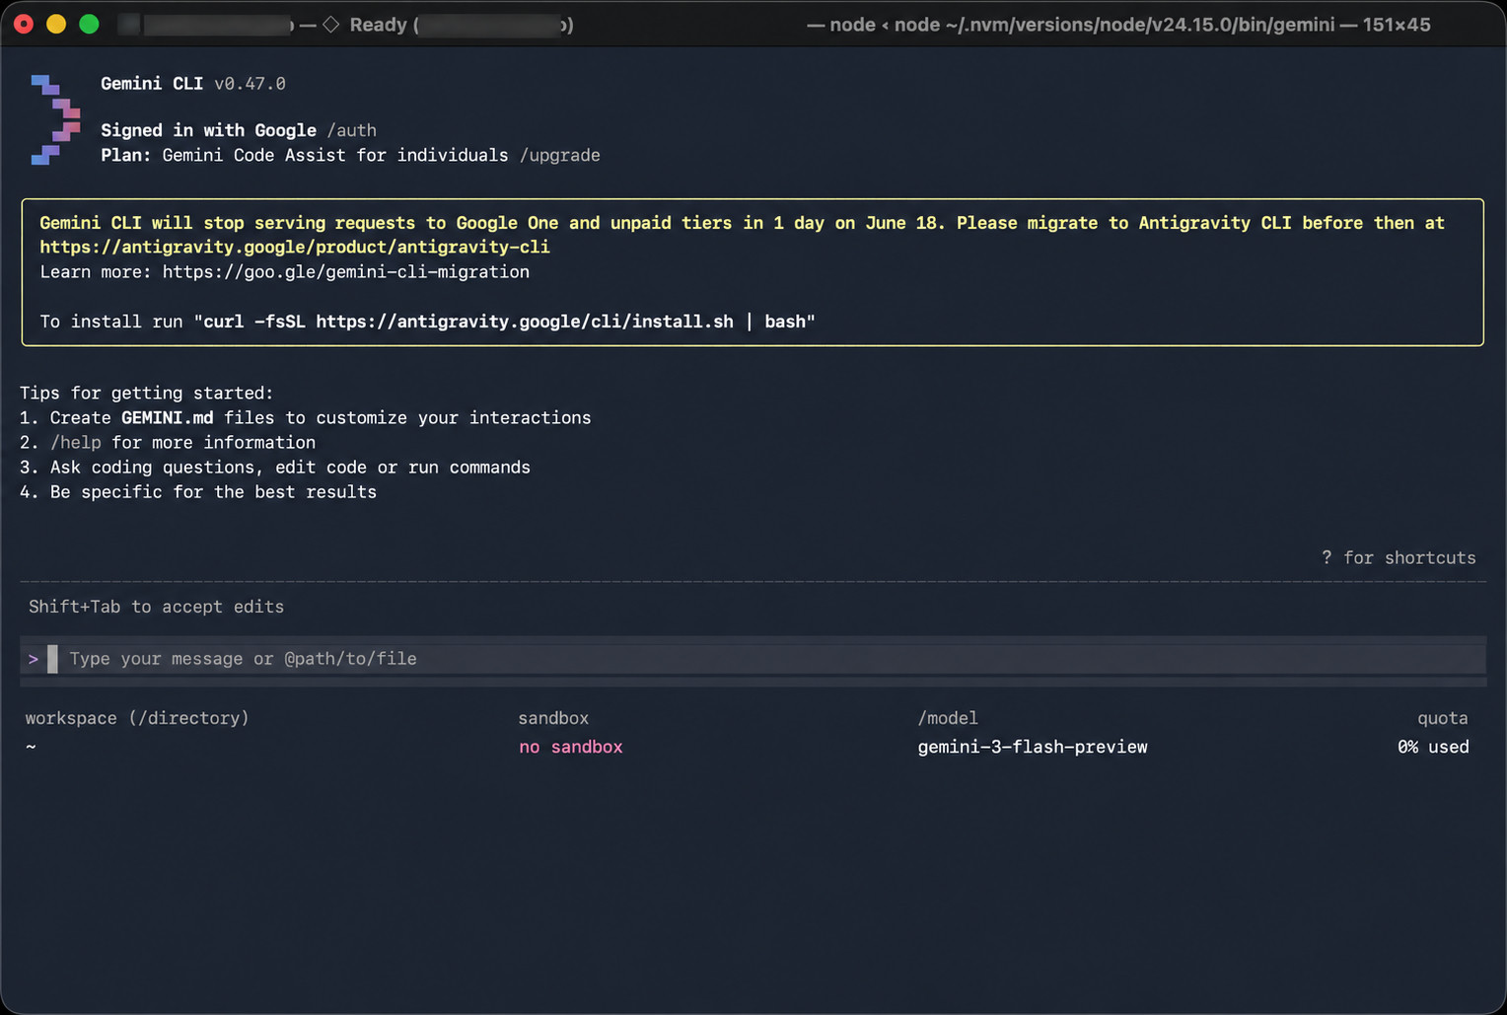Screen dimensions: 1507x1015
Task: Click the green zoom window button
Action: click(x=89, y=24)
